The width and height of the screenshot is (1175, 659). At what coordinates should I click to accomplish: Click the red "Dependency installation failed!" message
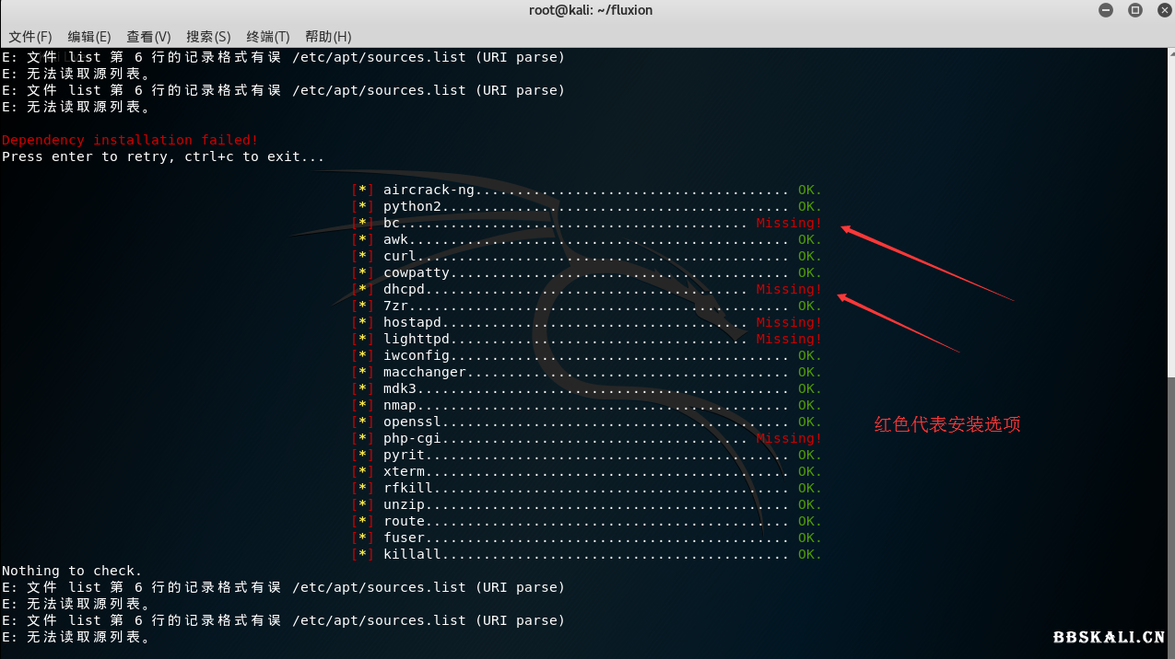pos(130,140)
